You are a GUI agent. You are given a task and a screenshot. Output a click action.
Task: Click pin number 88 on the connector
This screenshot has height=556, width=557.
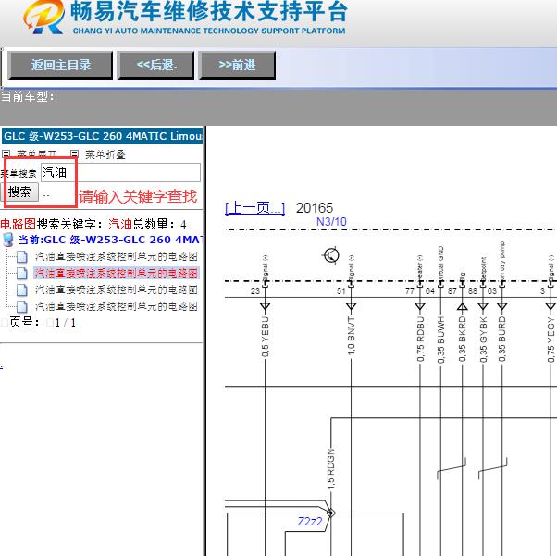(473, 291)
